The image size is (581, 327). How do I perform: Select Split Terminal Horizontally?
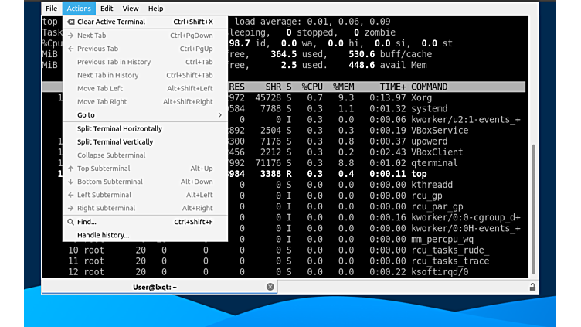[x=120, y=128]
